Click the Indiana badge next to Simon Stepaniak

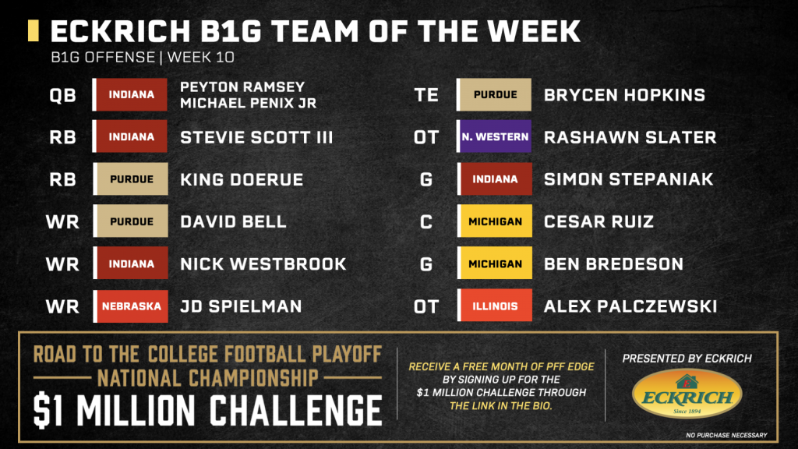pos(494,179)
